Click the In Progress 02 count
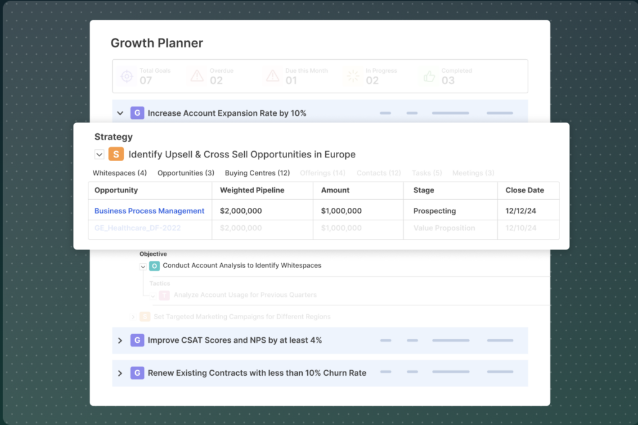Viewport: 638px width, 425px height. (372, 80)
